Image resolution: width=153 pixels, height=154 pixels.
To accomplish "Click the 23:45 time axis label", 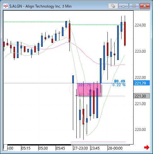I will [x=95, y=148].
